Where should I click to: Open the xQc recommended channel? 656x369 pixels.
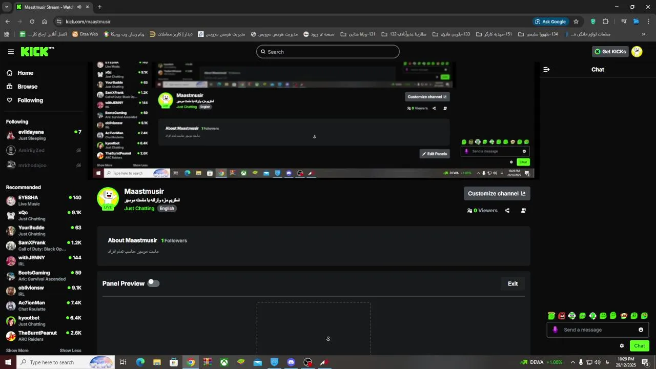(x=44, y=215)
